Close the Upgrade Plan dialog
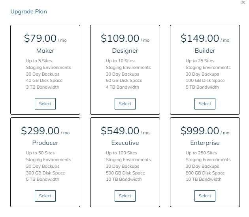The image size is (249, 217). (x=243, y=2)
